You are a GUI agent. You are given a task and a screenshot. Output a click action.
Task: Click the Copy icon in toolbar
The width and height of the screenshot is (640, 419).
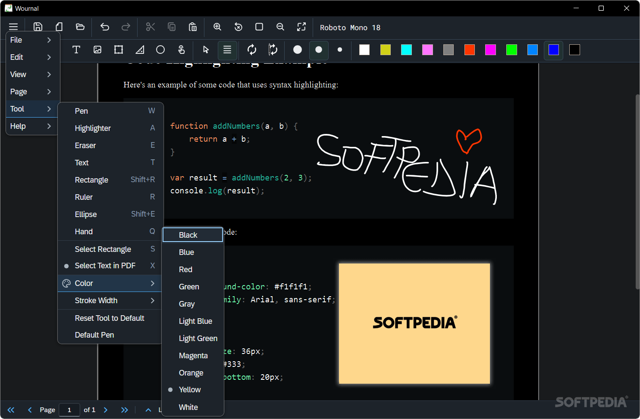click(172, 27)
